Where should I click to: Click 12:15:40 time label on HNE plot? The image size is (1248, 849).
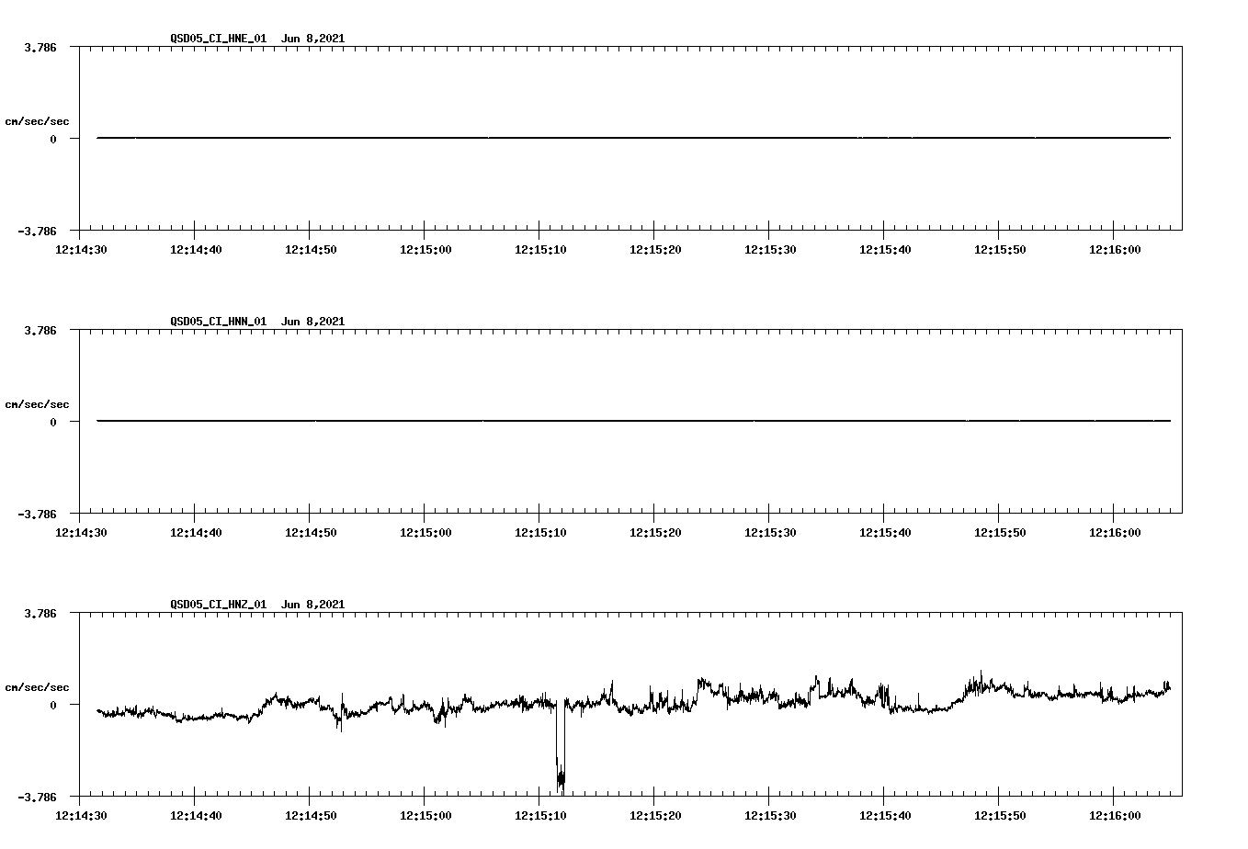pyautogui.click(x=884, y=250)
